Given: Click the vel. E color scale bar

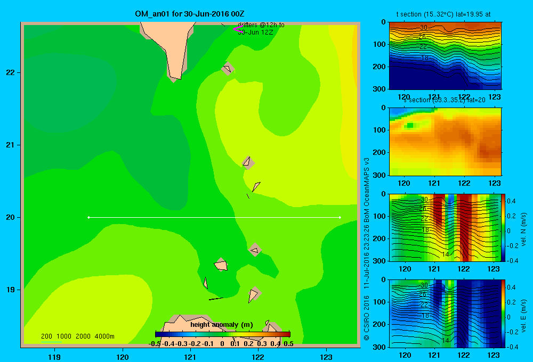Looking at the screenshot, I should (x=504, y=314).
